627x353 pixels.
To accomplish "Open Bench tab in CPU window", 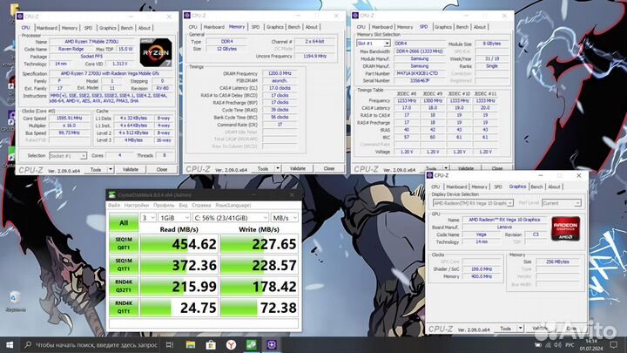I will (x=127, y=28).
